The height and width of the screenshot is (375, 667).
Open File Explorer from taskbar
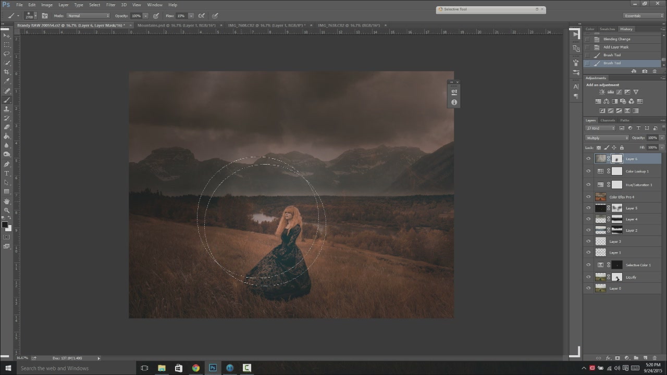[162, 368]
